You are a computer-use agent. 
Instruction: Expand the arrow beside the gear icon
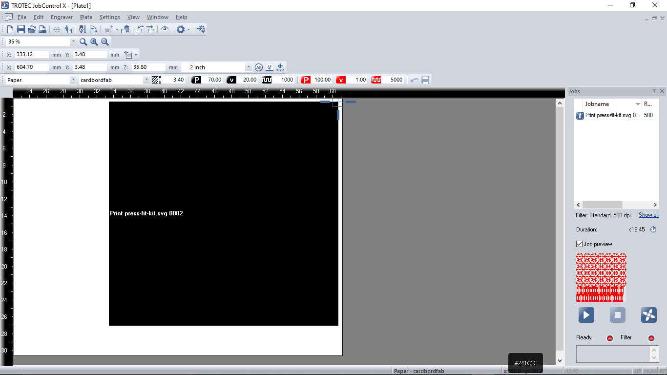coord(188,30)
